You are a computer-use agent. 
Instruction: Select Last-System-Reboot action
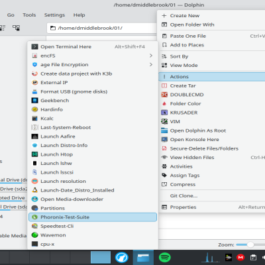pyautogui.click(x=93, y=127)
